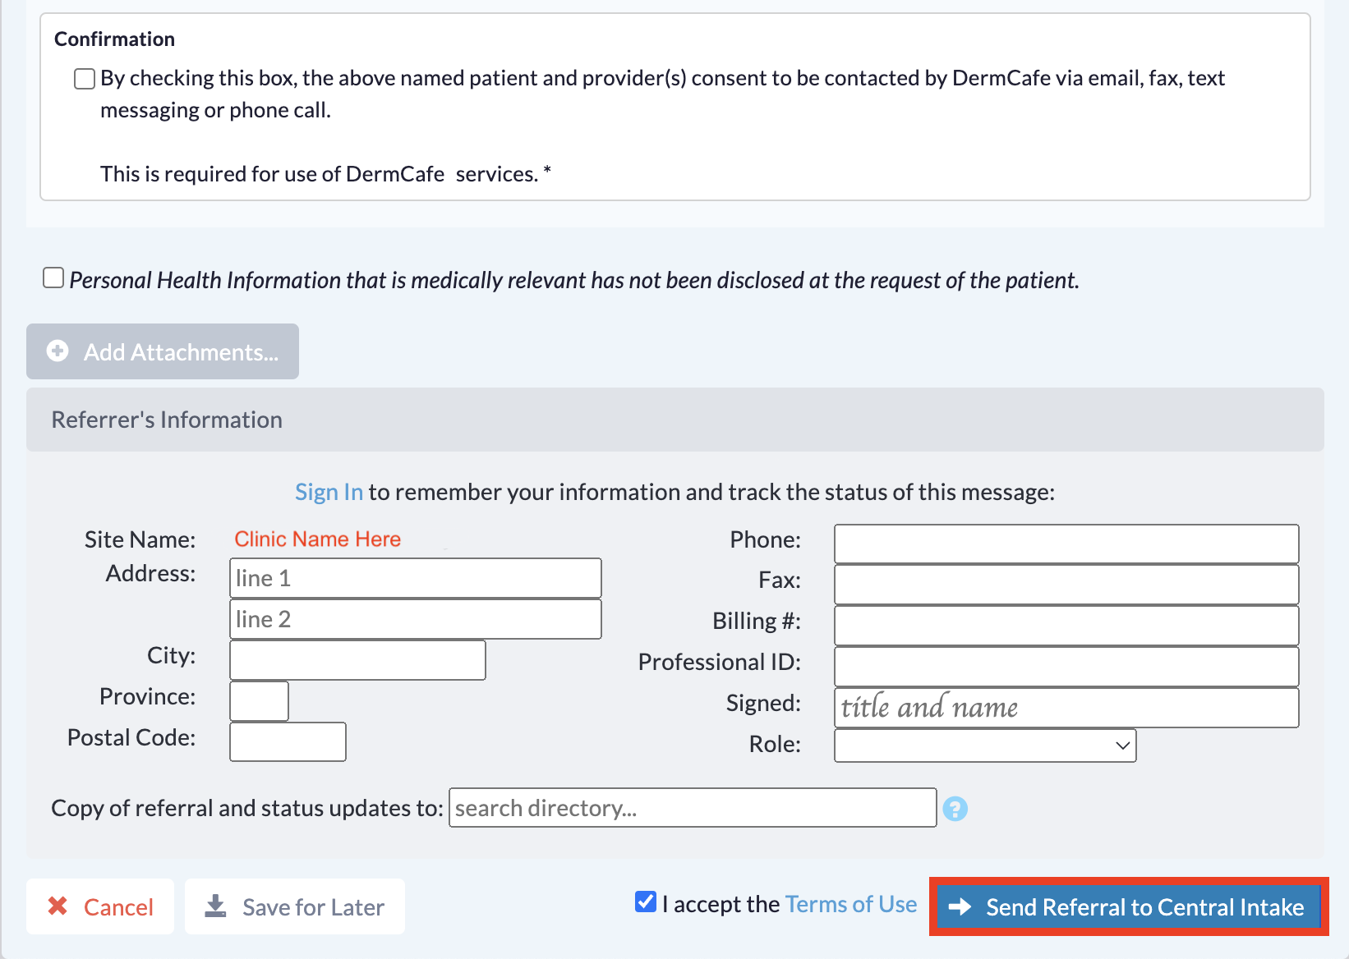Open the Role dropdown
Viewport: 1349px width, 959px height.
(985, 746)
